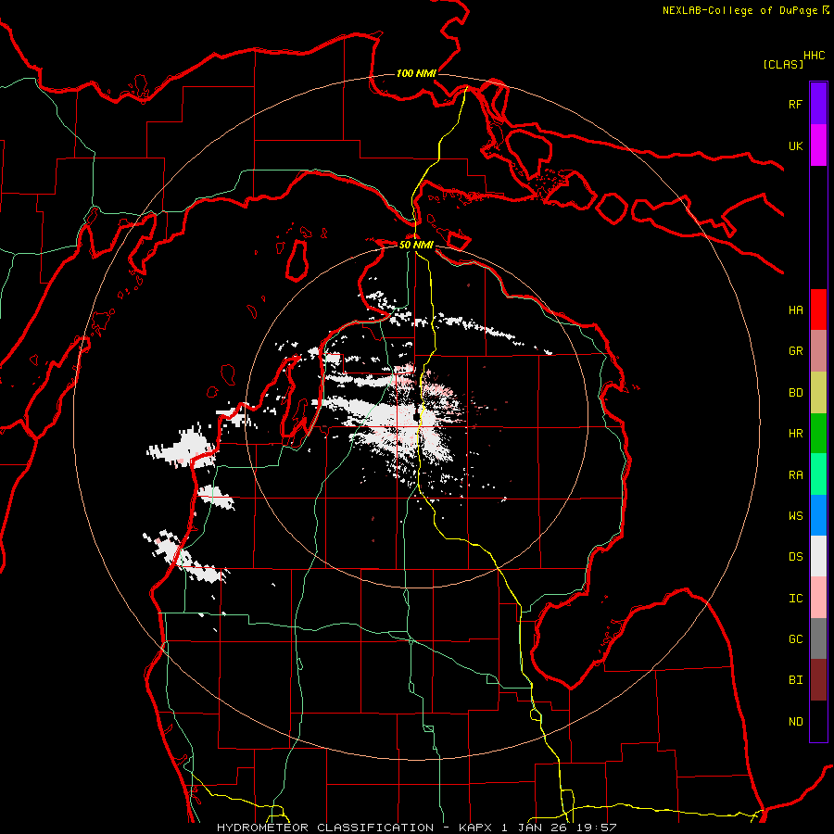Click the HR legend label

click(796, 434)
